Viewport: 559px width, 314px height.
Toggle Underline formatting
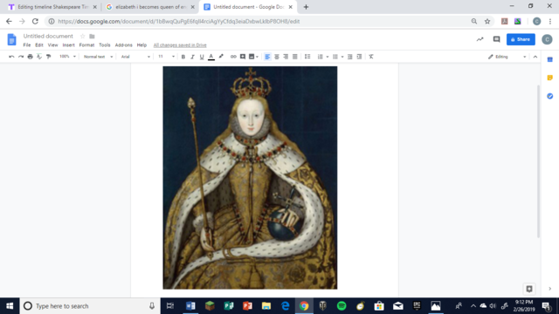click(x=202, y=57)
